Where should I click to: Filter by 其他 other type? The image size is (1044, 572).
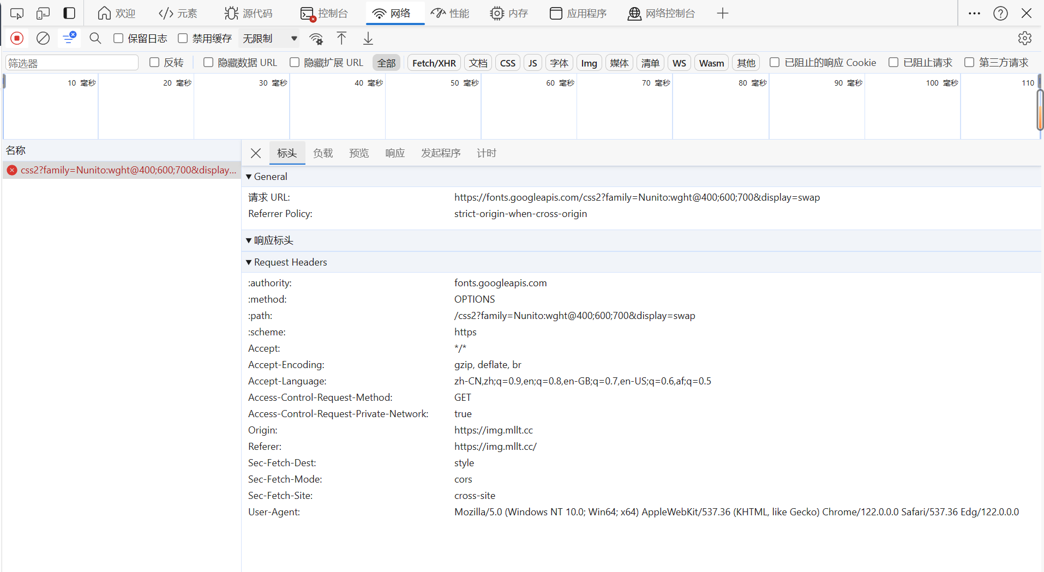[746, 63]
